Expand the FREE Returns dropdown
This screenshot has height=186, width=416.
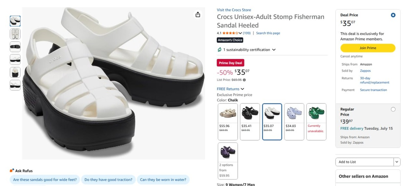[x=242, y=89]
